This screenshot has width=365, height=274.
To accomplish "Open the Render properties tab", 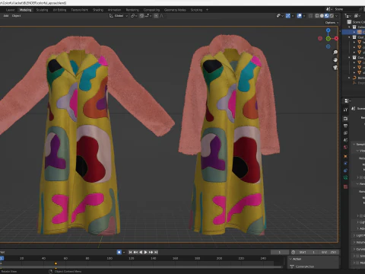I will pos(345,119).
